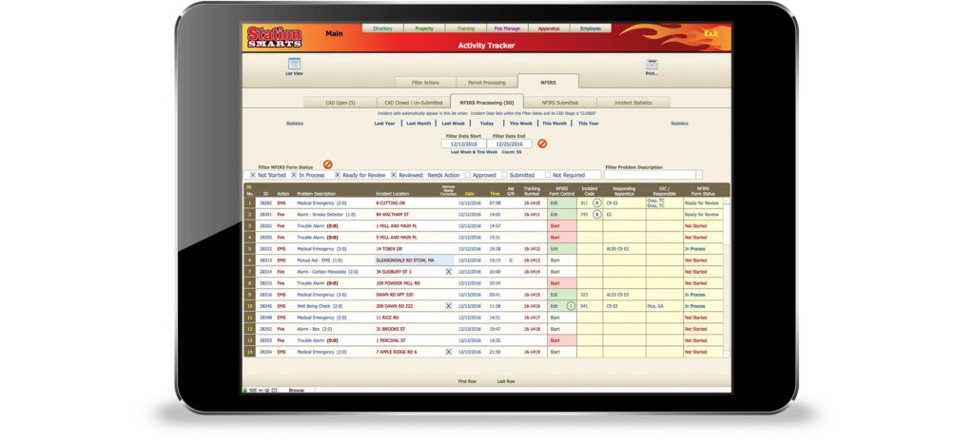Click the circled R icon in row 1
974x444 pixels.
tap(597, 203)
